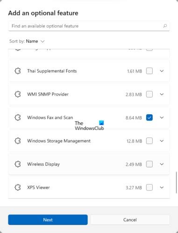
Task: Click the Wireless Display puzzle icon
Action: click(x=18, y=164)
